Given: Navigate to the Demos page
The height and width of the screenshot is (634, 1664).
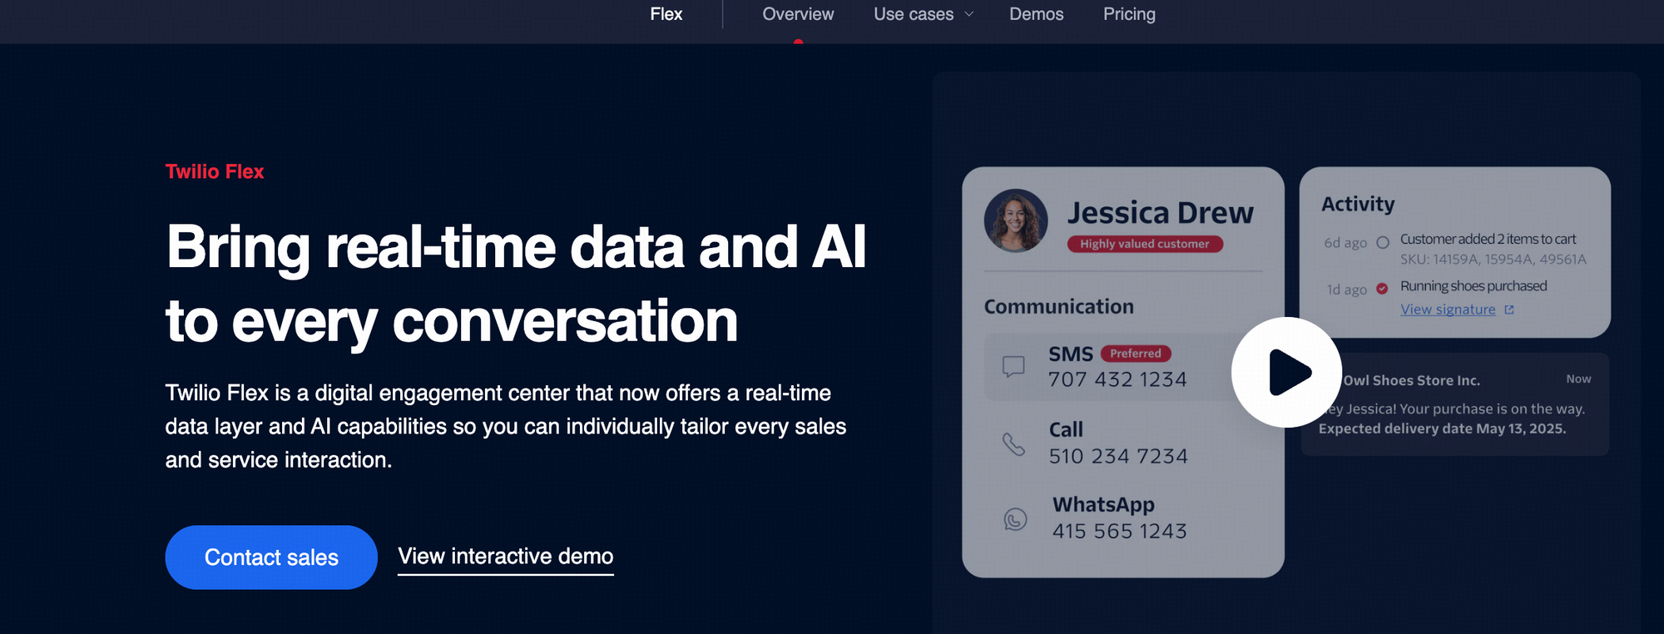Looking at the screenshot, I should pos(1037,14).
